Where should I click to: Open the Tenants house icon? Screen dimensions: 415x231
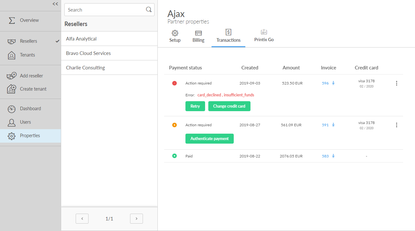[x=12, y=55]
